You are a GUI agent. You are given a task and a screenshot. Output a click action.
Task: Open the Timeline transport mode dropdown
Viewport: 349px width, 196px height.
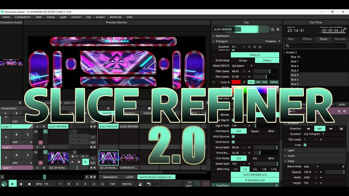click(x=273, y=41)
